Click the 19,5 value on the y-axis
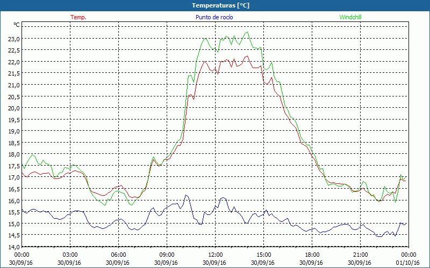 tap(14, 120)
